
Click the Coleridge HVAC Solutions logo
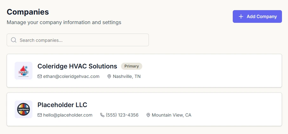(23, 71)
